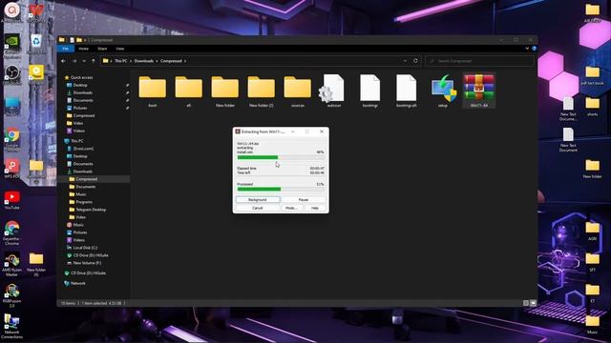This screenshot has width=611, height=343.
Task: Open the WPS PDF desktop shortcut
Action: click(12, 166)
